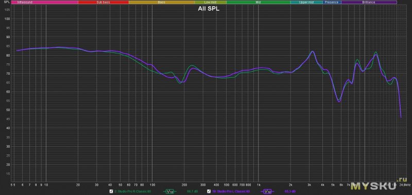The height and width of the screenshot is (195, 412).
Task: Click the purple Brilliance band bar
Action: pyautogui.click(x=369, y=2)
